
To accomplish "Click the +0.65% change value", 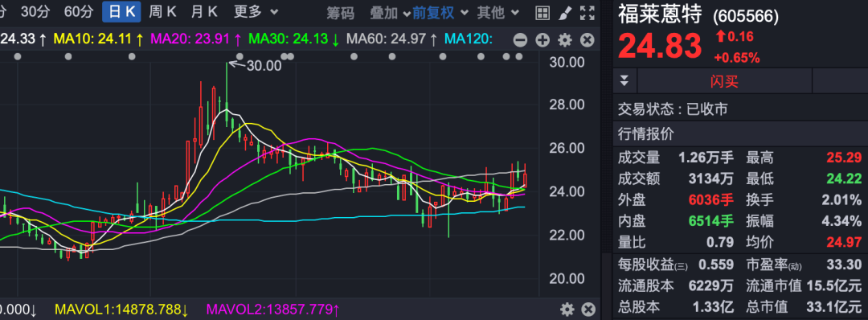I will pyautogui.click(x=737, y=58).
